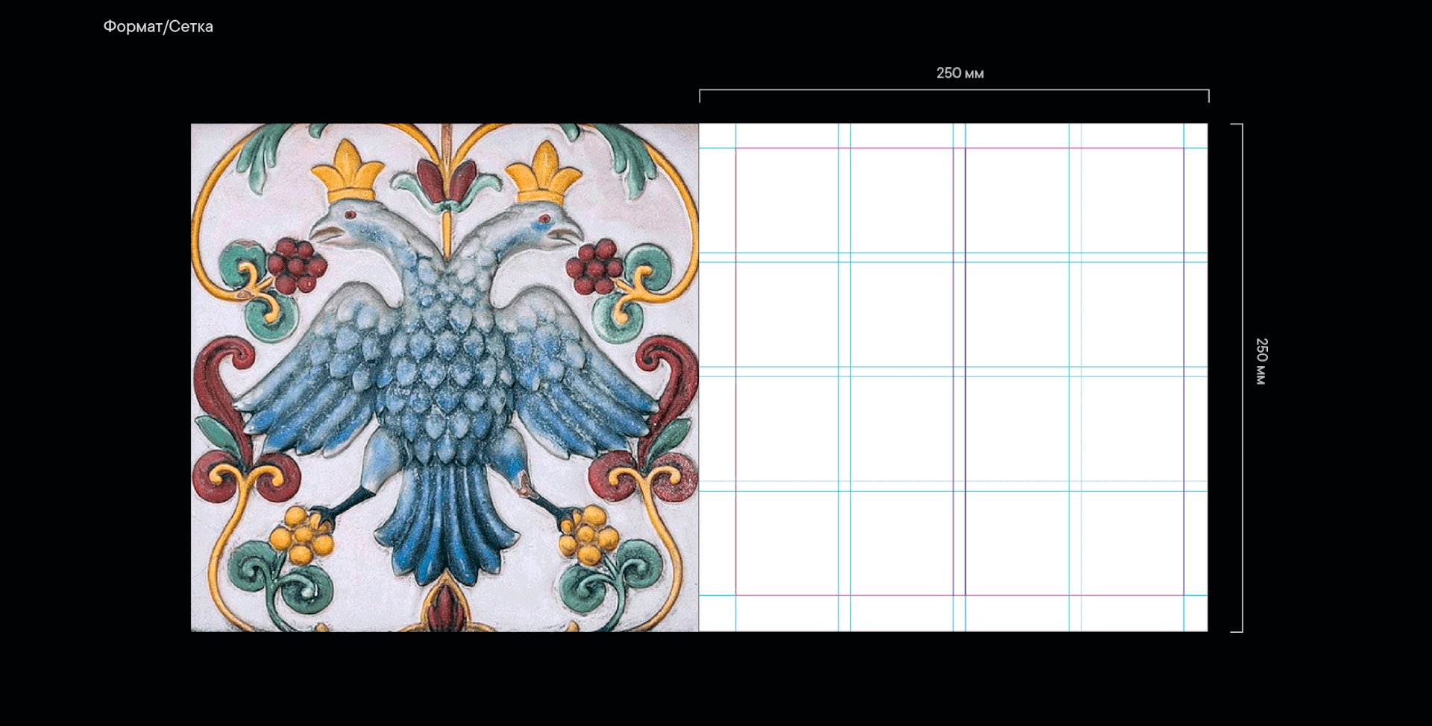Image resolution: width=1432 pixels, height=726 pixels.
Task: Click the left yellow crown on the eagle
Action: (x=347, y=173)
